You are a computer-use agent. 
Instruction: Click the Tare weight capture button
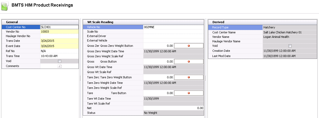[x=189, y=93]
